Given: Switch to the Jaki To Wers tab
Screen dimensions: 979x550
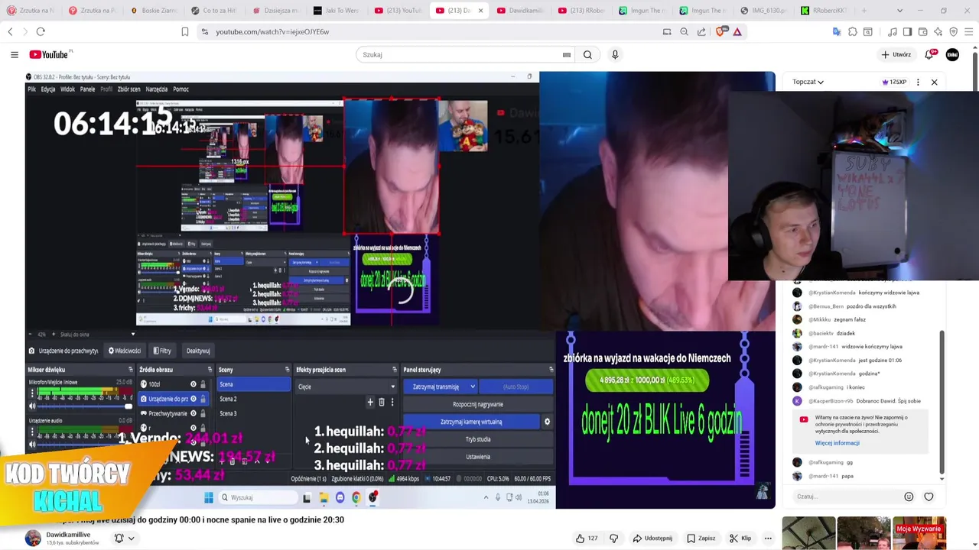Looking at the screenshot, I should click(336, 11).
